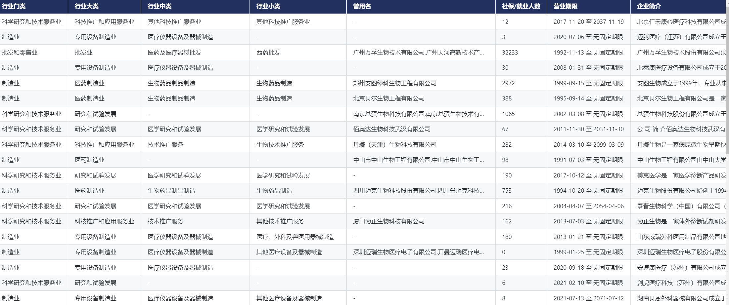
Task: Click the 行业门类 column header
Action: pyautogui.click(x=14, y=6)
